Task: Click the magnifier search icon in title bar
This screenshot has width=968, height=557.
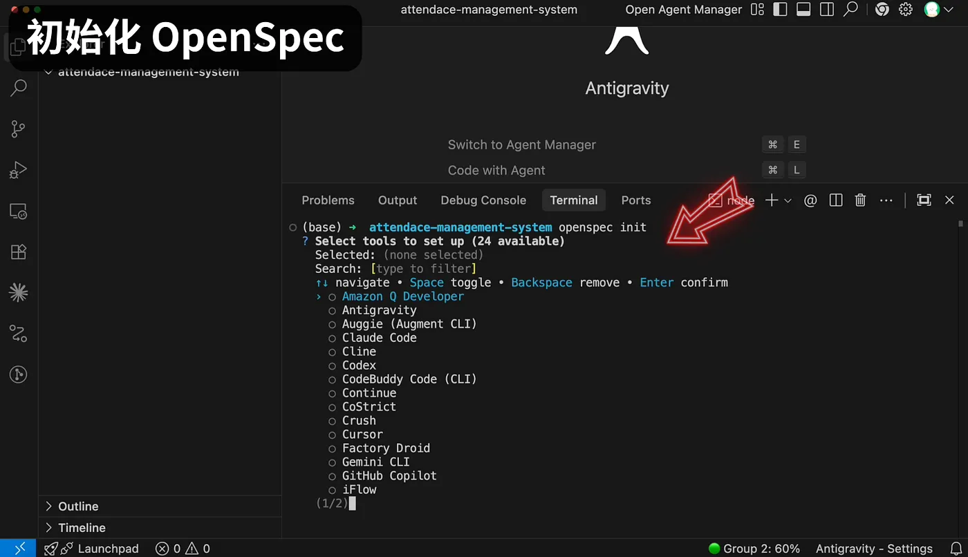Action: point(851,10)
